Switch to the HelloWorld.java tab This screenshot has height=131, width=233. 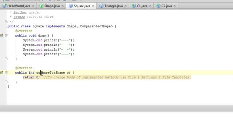click(x=19, y=6)
